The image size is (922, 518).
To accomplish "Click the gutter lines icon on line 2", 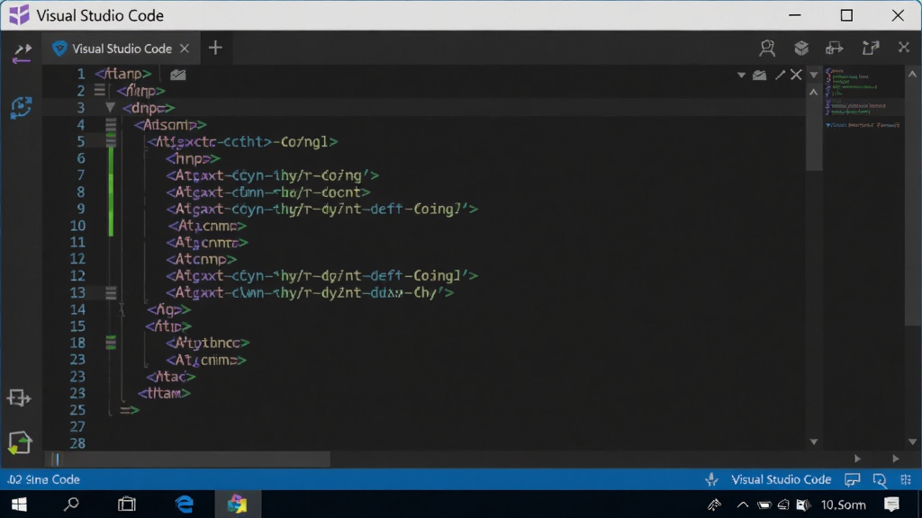I will [x=99, y=91].
